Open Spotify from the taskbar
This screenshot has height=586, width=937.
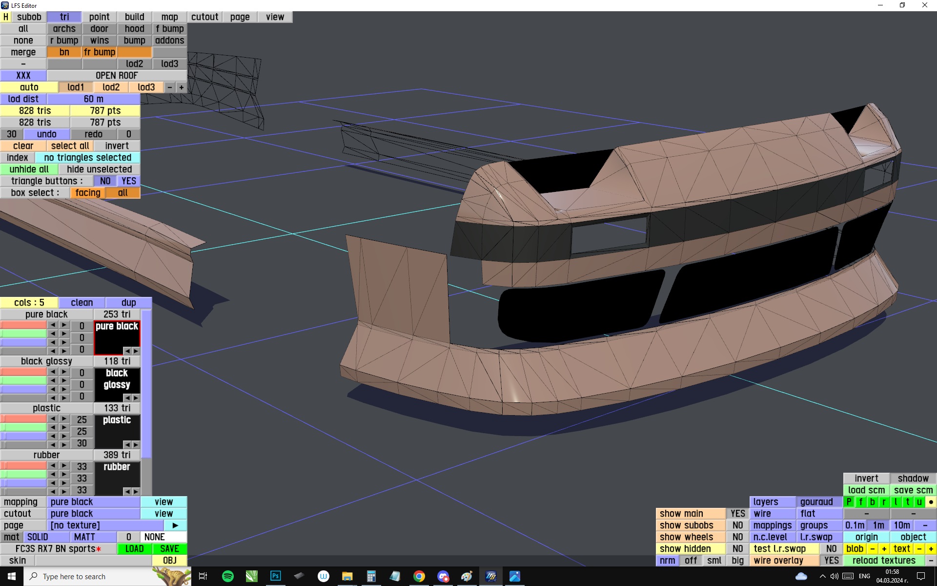(227, 576)
